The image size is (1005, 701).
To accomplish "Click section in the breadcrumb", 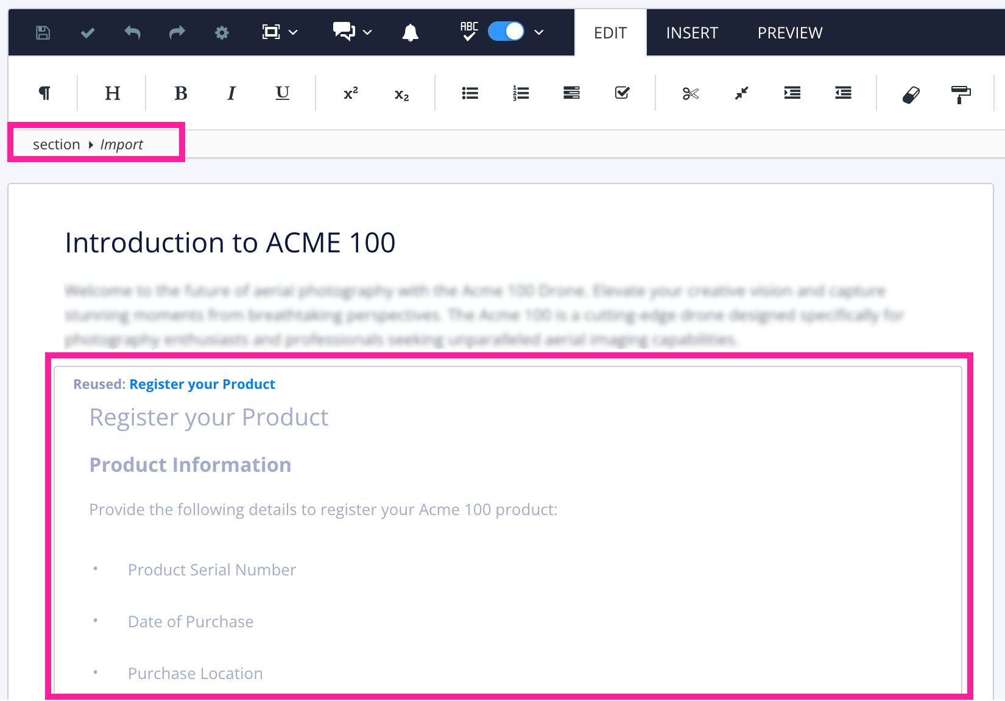I will [57, 144].
